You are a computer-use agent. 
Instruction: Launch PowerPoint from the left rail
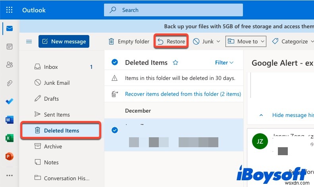click(x=10, y=156)
